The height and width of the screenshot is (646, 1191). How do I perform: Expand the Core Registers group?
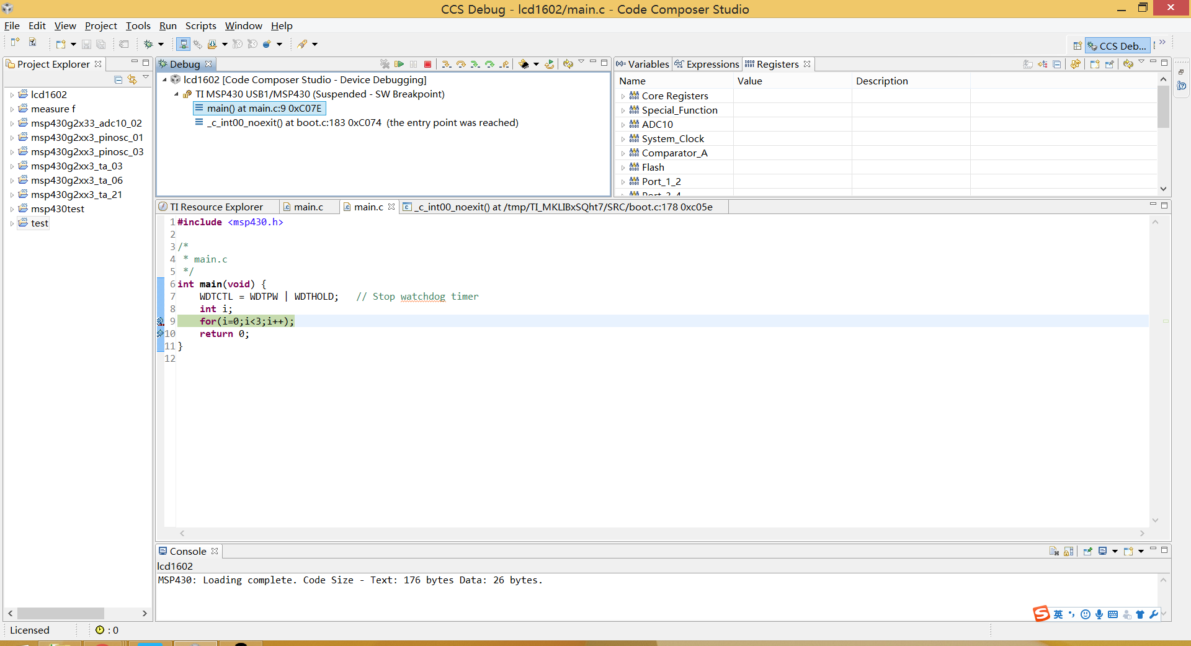tap(623, 96)
